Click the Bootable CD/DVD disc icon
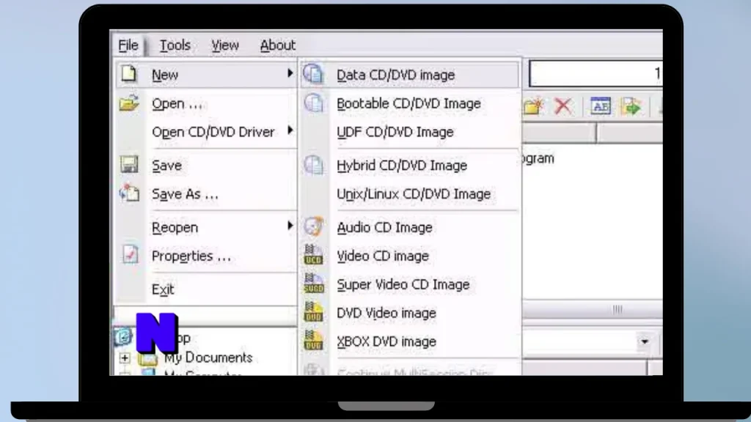 tap(314, 103)
